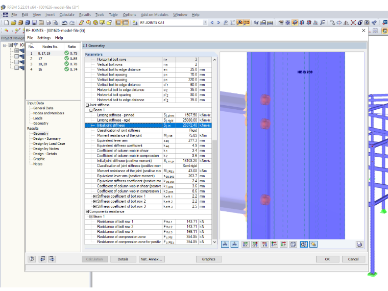Click the RFEM application icon left of the File menu
388x291 pixels.
tap(6, 15)
